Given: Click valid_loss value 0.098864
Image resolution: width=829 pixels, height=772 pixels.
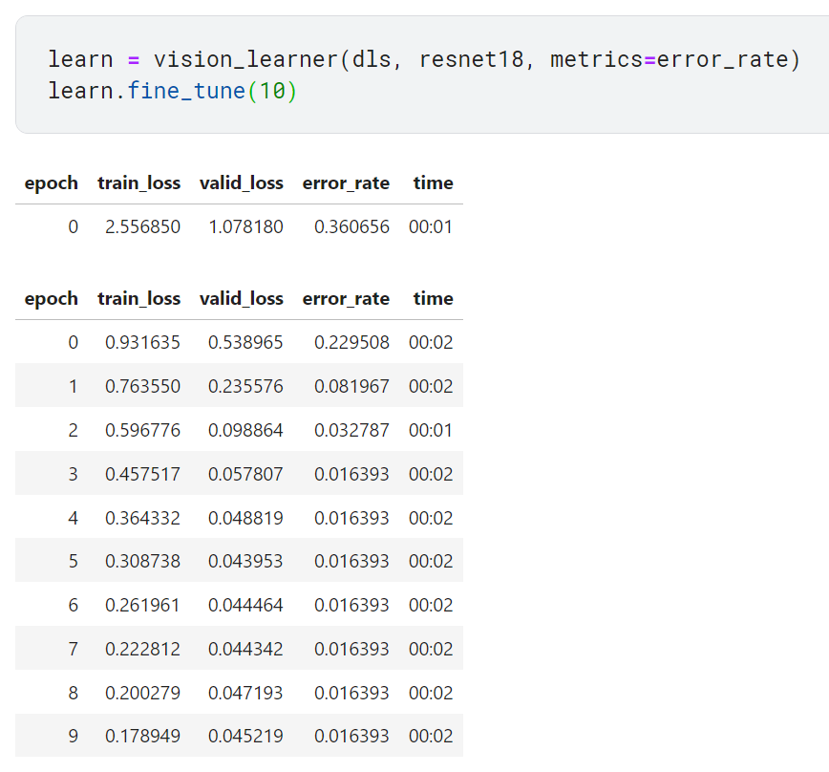Looking at the screenshot, I should tap(245, 430).
